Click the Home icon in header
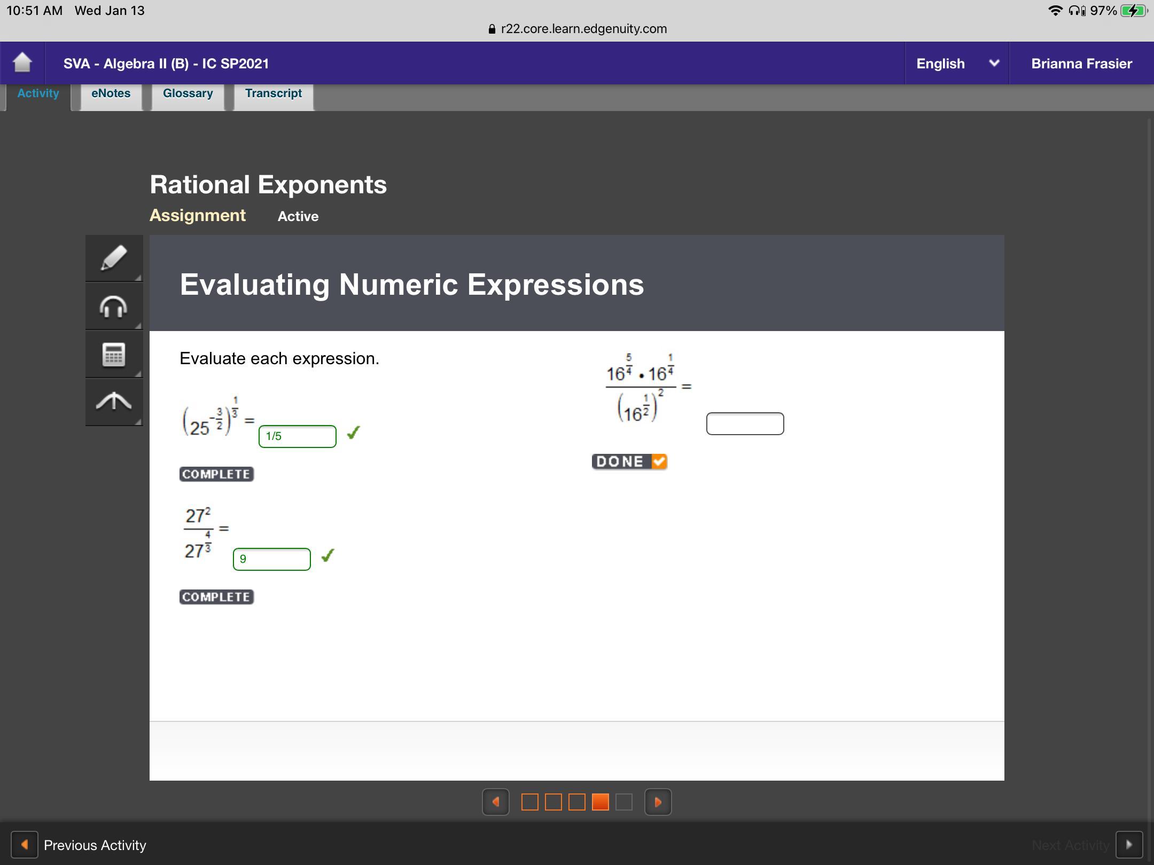 click(22, 63)
